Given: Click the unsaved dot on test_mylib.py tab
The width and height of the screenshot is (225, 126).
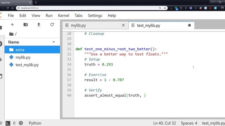Looking at the screenshot, I should (x=189, y=25).
